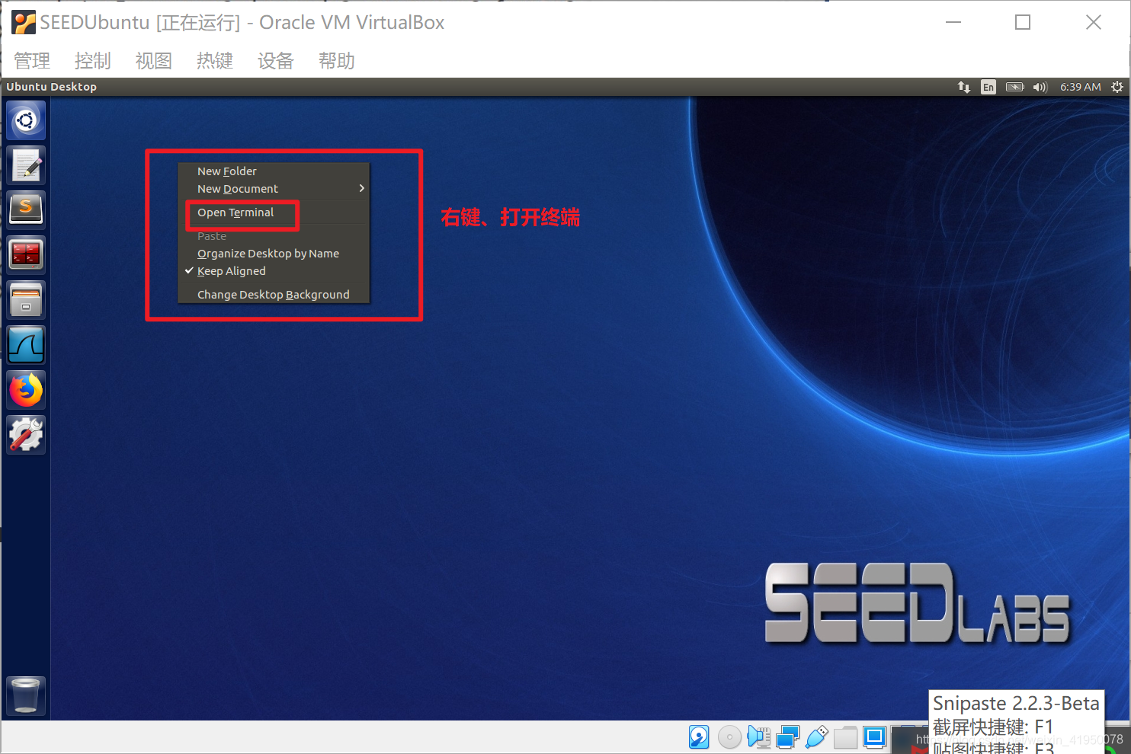Open System Settings wrench icon

coord(26,435)
